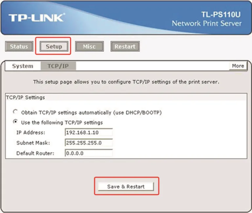Select Obtain TCP/IP settings automatically radio
Image resolution: width=252 pixels, height=213 pixels.
[15, 112]
